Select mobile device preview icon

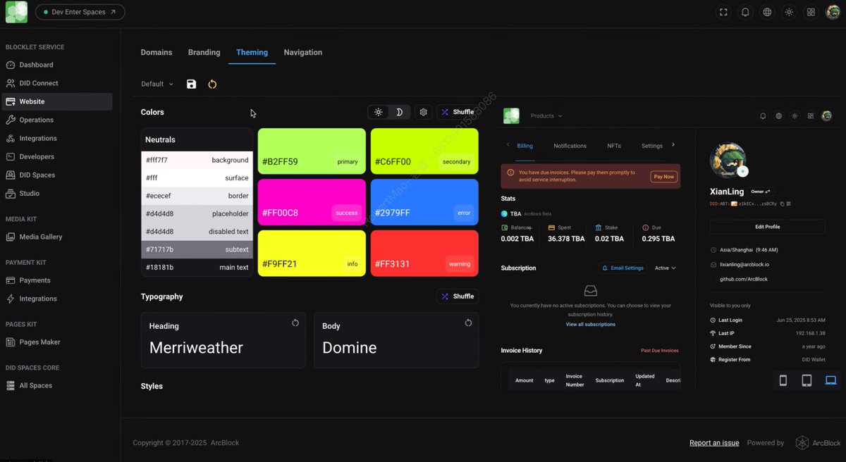click(783, 380)
